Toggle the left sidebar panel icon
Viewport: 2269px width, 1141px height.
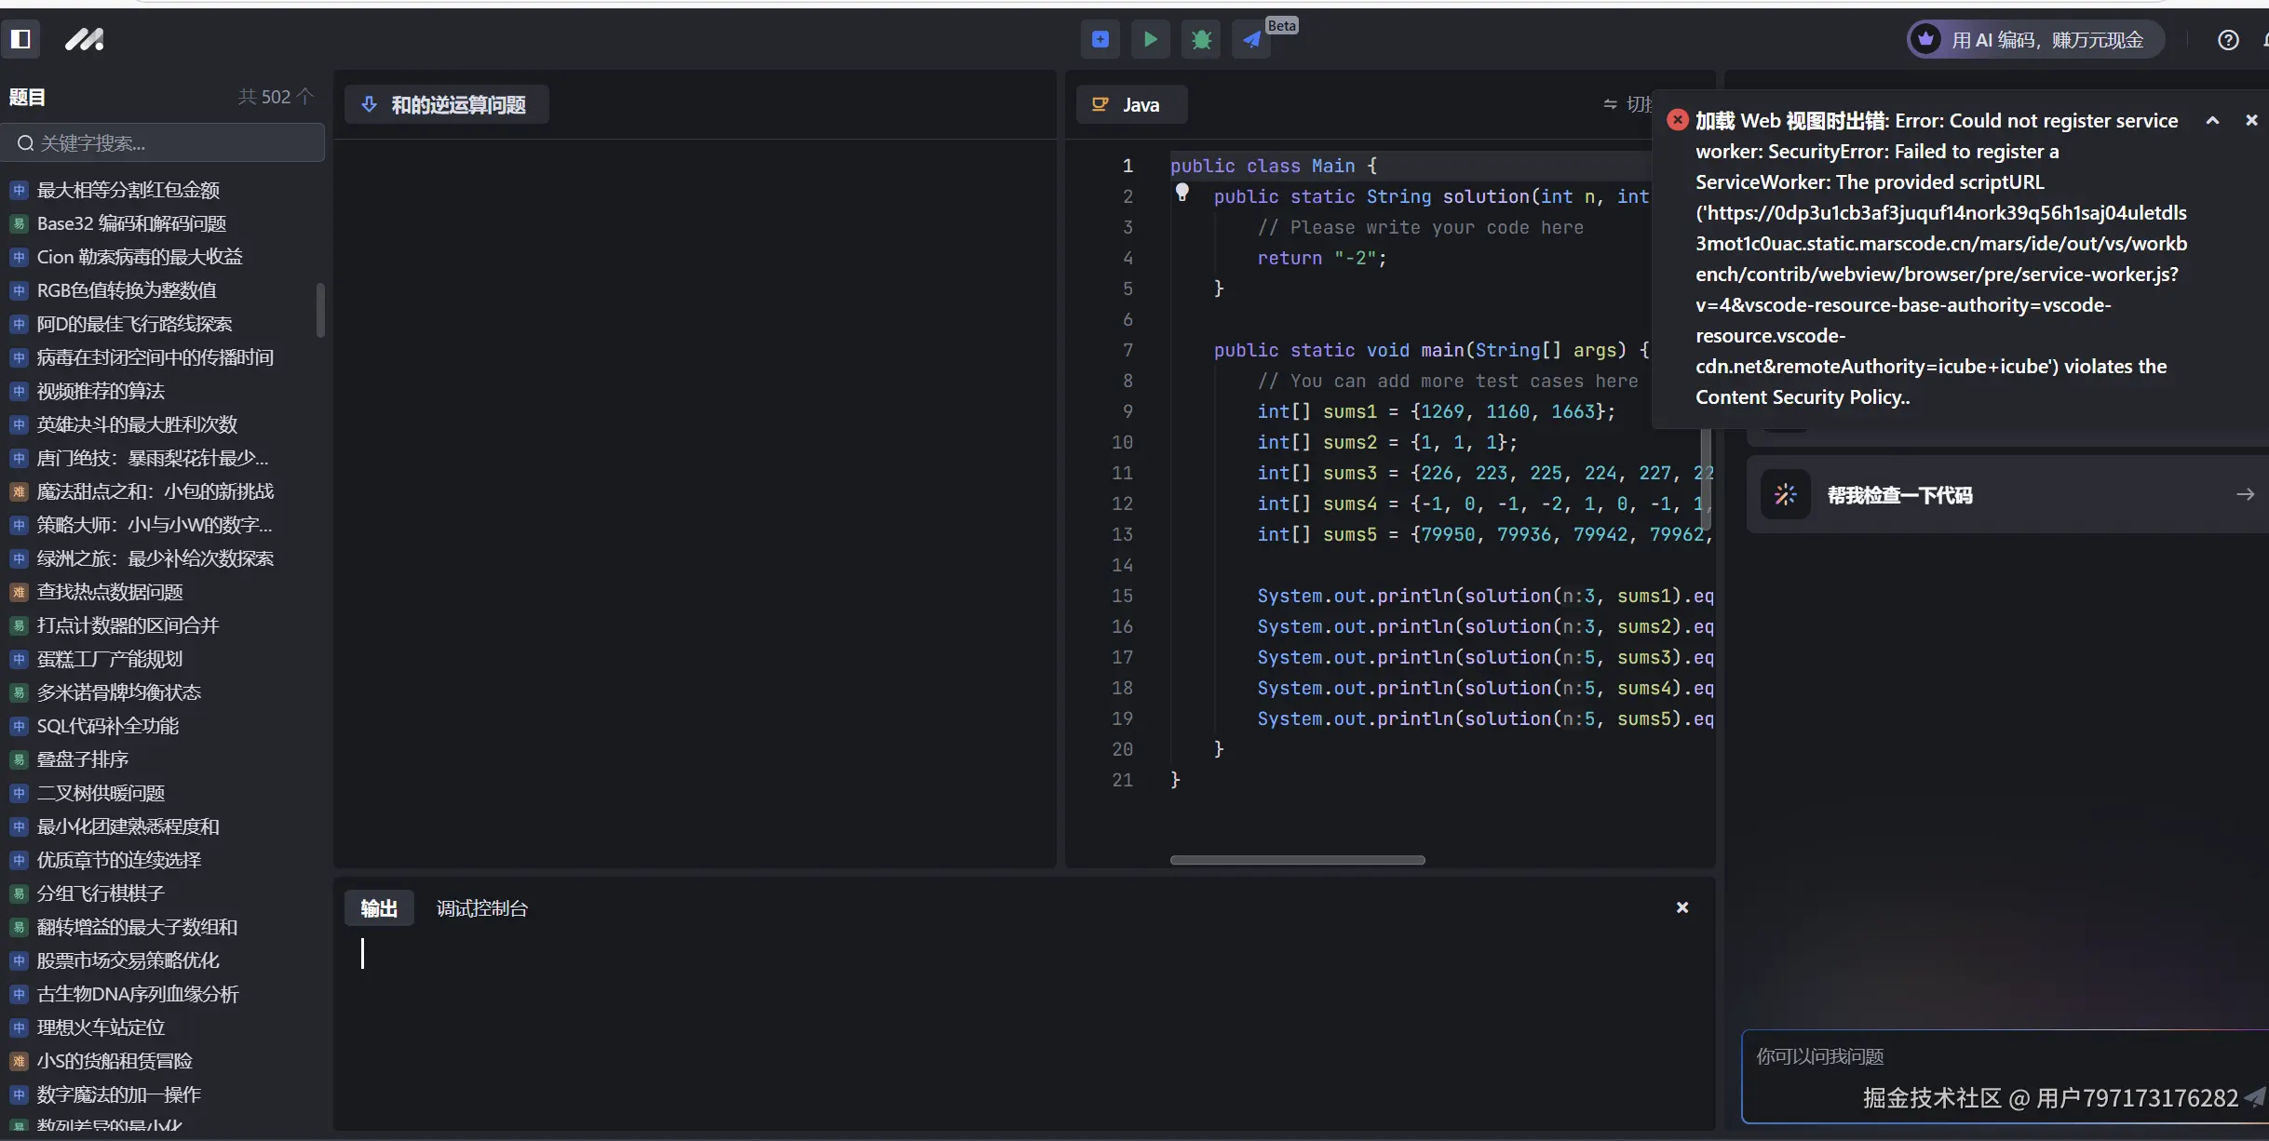click(x=20, y=39)
